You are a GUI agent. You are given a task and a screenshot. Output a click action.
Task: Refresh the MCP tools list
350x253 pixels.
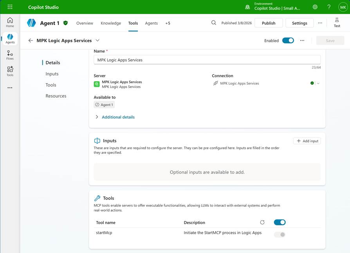click(262, 223)
